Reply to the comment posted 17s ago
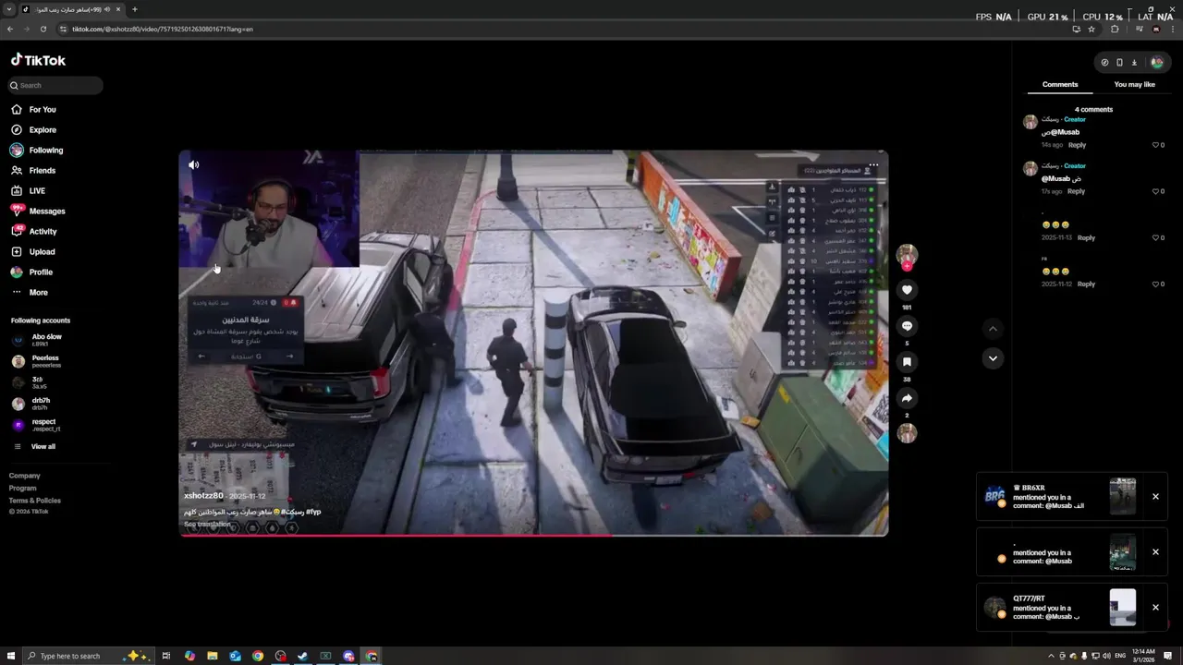This screenshot has width=1183, height=665. pos(1076,191)
